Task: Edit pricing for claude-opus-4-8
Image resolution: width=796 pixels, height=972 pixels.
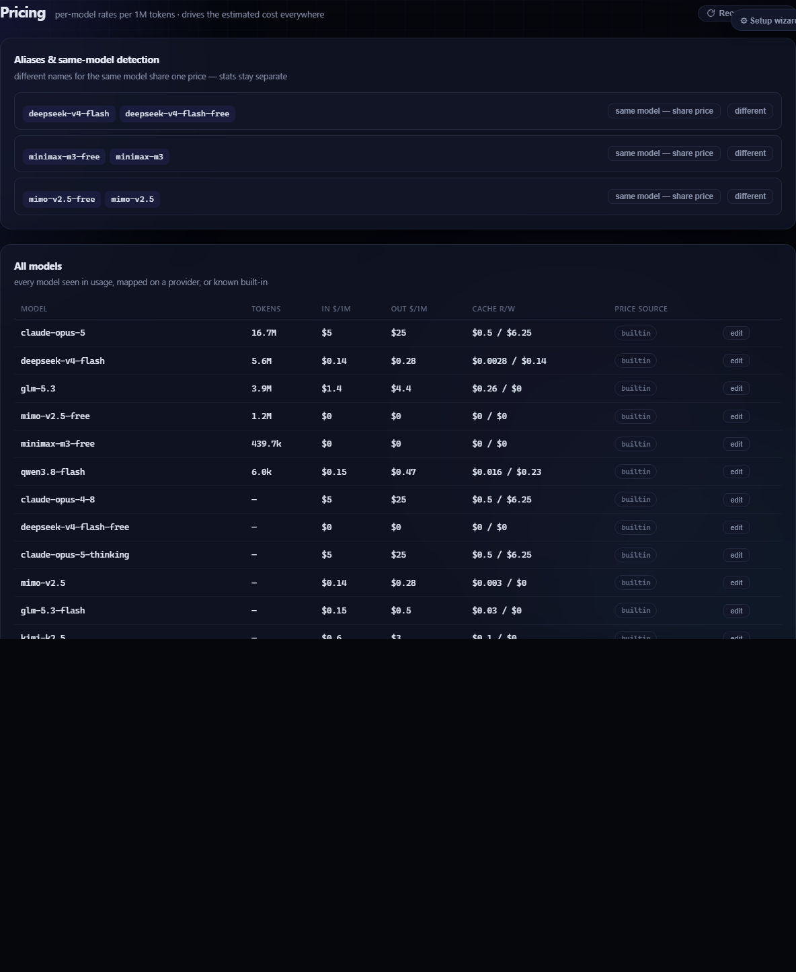Action: (x=736, y=500)
